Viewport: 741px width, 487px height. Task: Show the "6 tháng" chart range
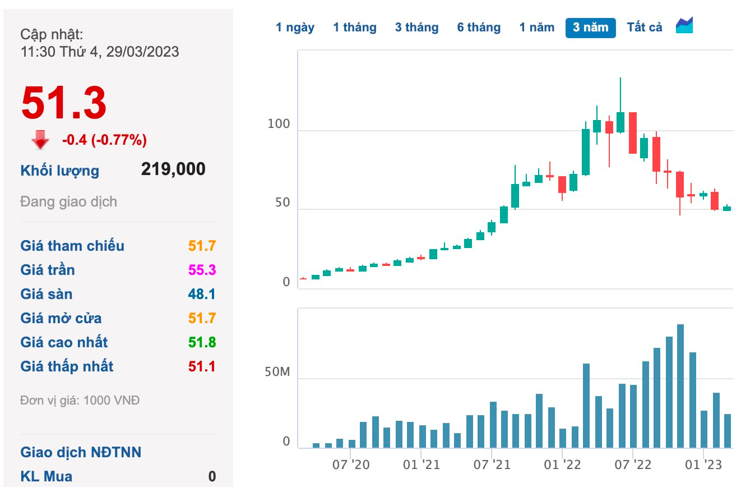click(x=479, y=27)
